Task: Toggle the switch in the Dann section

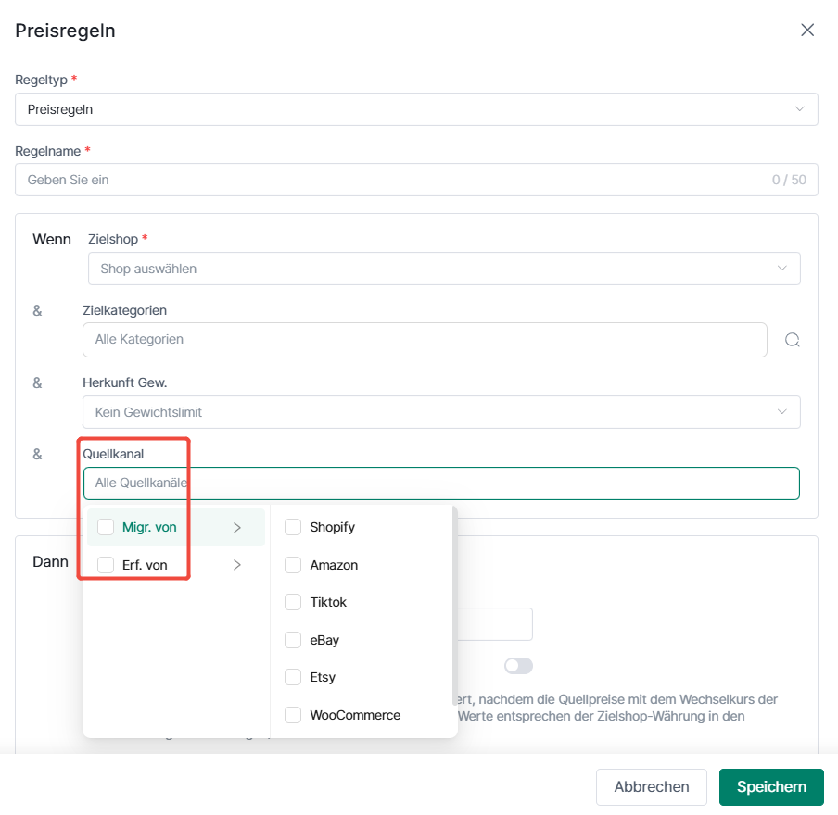Action: pos(518,666)
